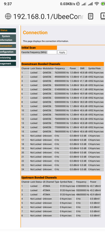Select power value 1.3 dBmV
105x232 pixels.
(74, 119)
